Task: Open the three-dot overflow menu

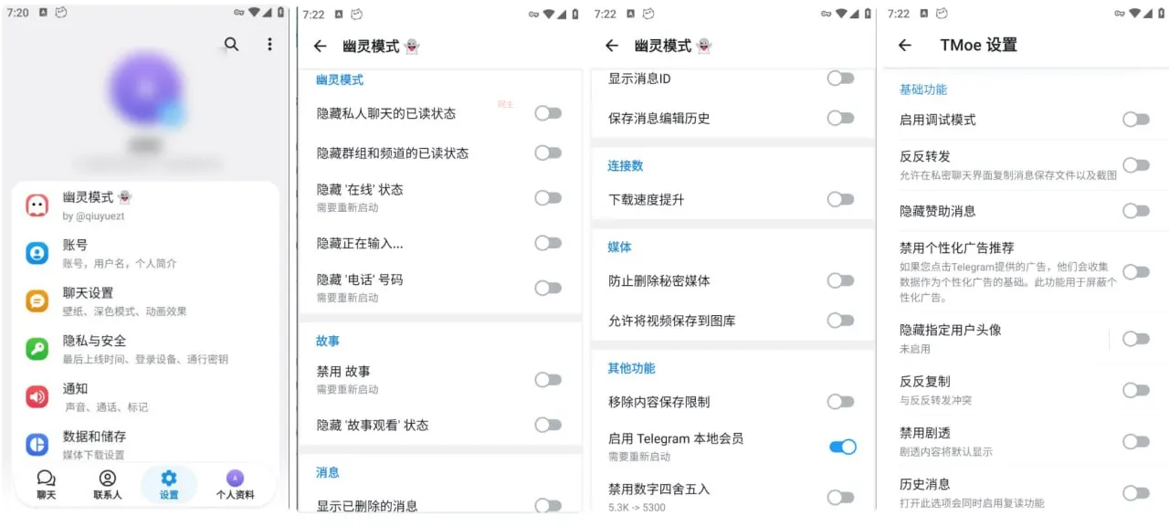Action: coord(269,43)
